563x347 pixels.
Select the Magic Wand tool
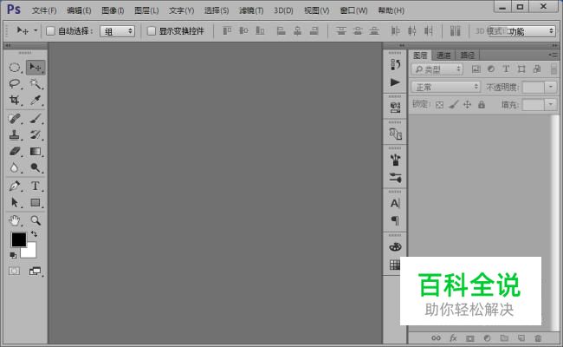pos(36,83)
